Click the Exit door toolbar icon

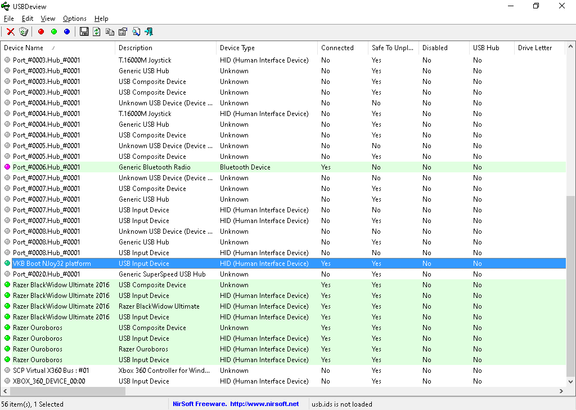pyautogui.click(x=148, y=32)
